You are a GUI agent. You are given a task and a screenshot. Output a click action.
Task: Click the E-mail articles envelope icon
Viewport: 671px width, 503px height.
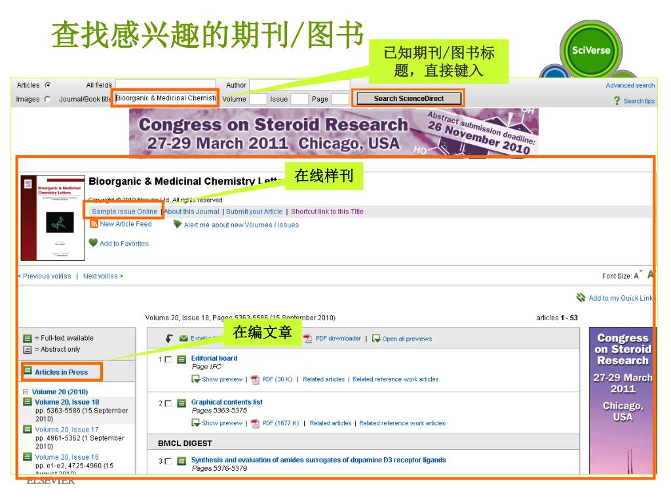click(183, 339)
